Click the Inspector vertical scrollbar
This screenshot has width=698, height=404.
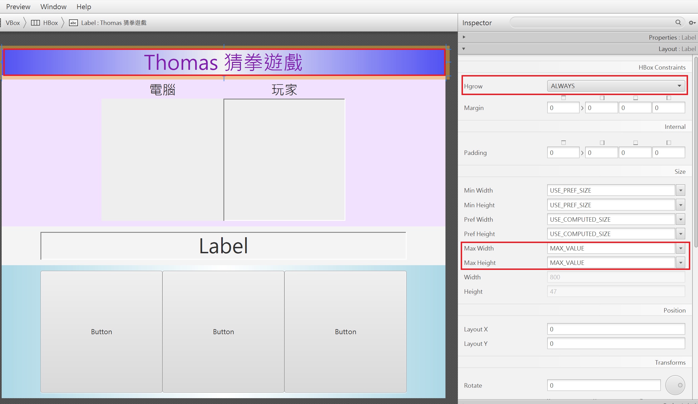click(x=696, y=152)
